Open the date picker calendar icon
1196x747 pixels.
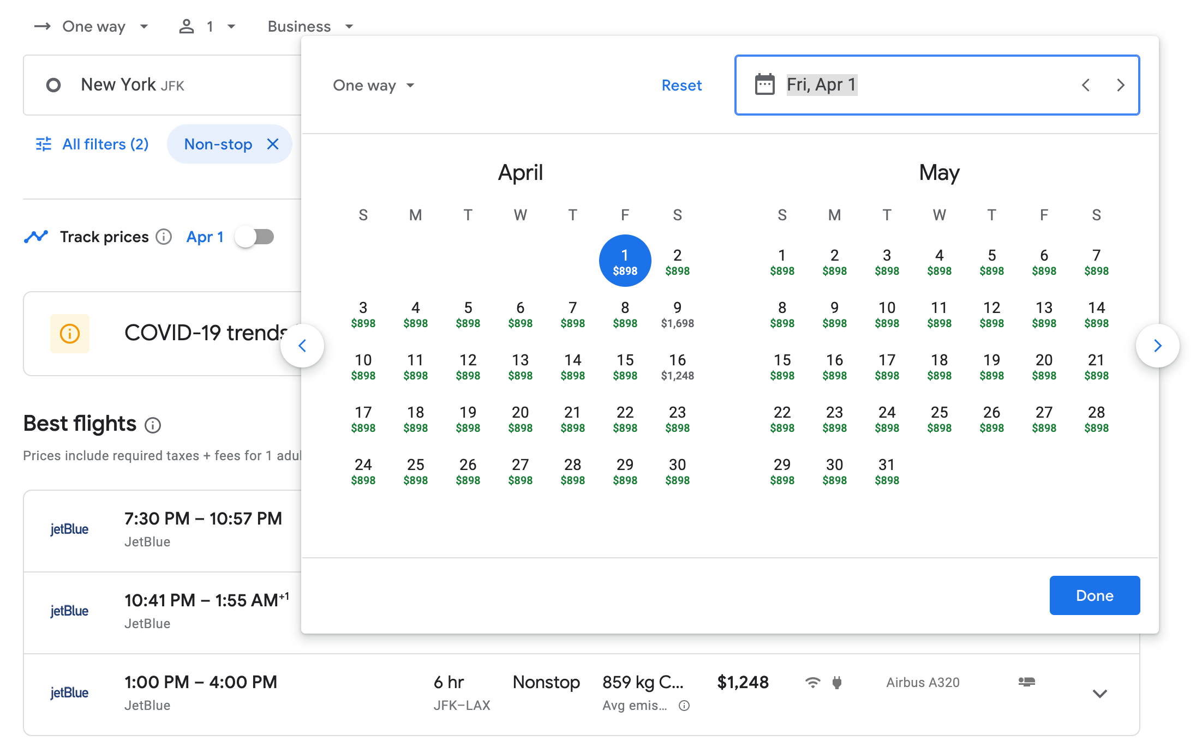pos(763,85)
